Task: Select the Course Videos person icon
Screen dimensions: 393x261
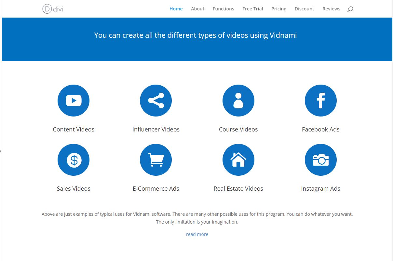Action: pyautogui.click(x=238, y=101)
